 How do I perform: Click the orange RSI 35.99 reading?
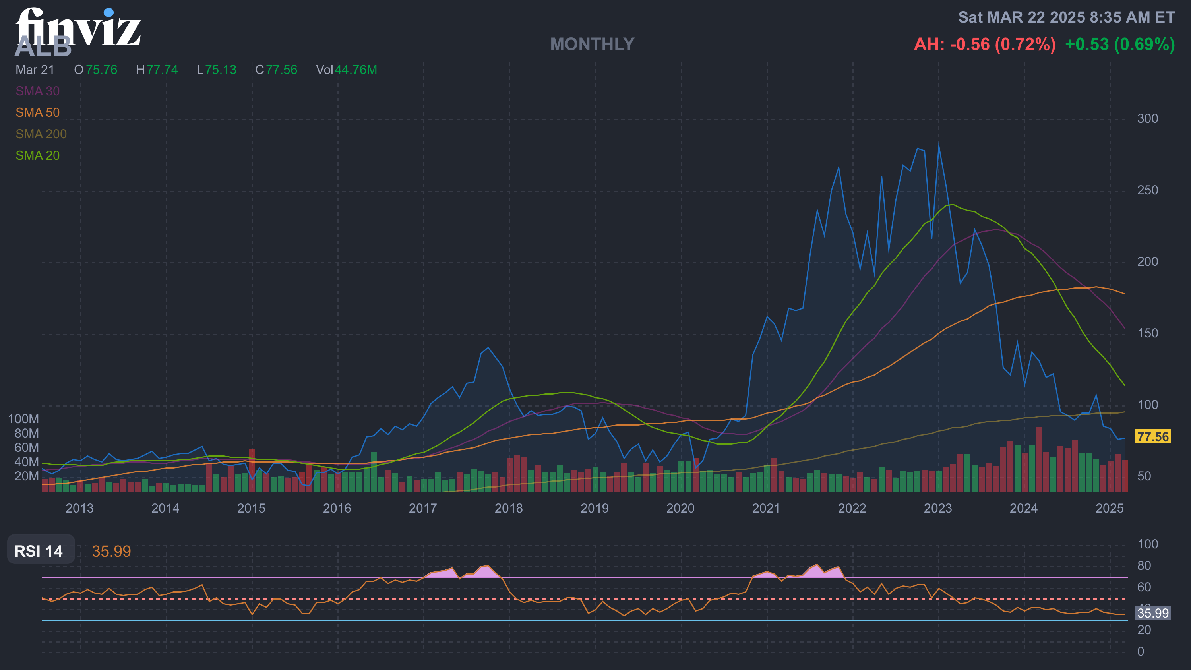[111, 551]
